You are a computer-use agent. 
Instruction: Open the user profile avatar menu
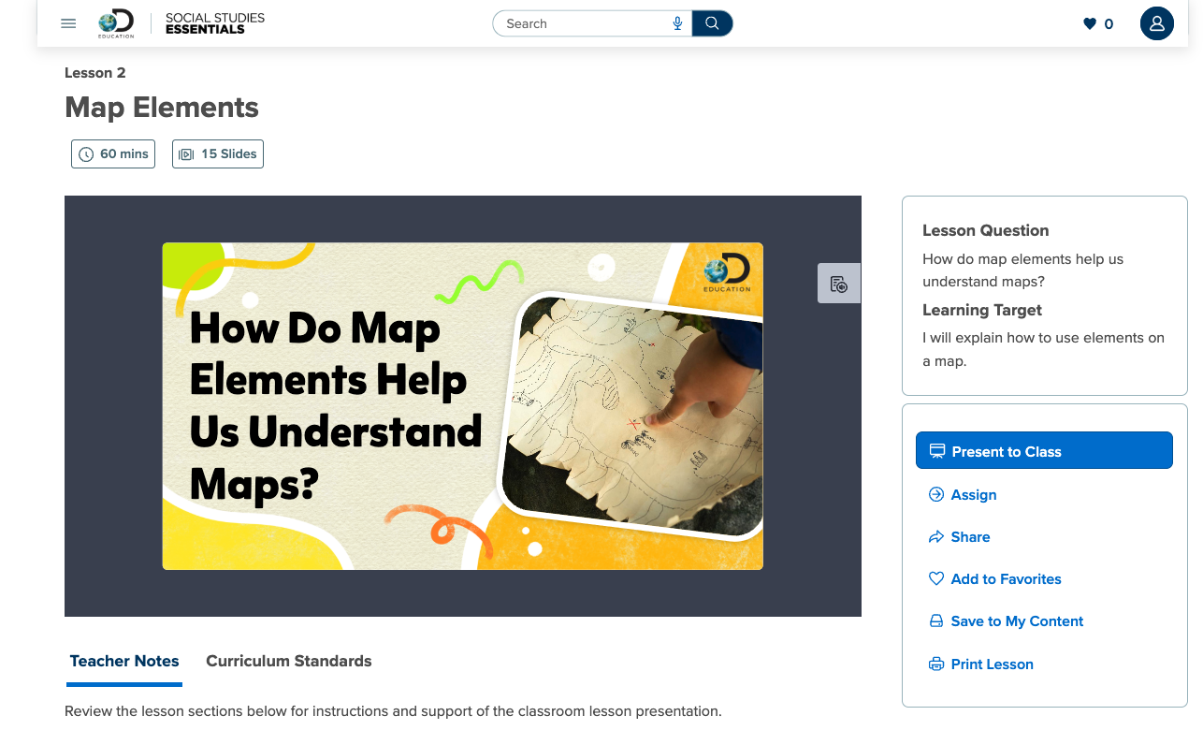[x=1157, y=23]
